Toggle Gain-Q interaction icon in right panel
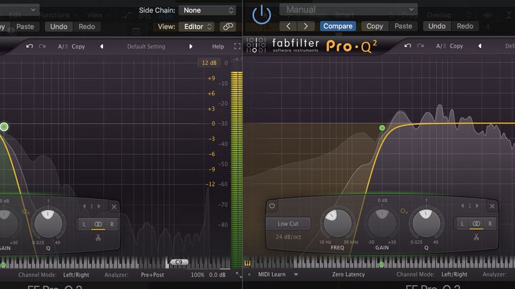The height and width of the screenshot is (289, 515). pos(404,212)
